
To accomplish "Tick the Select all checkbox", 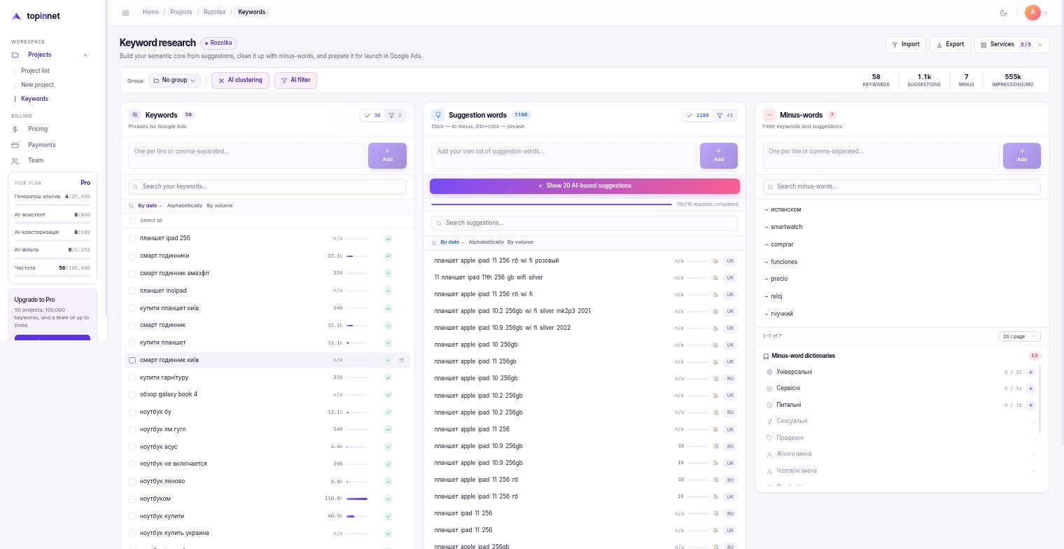I will point(132,221).
